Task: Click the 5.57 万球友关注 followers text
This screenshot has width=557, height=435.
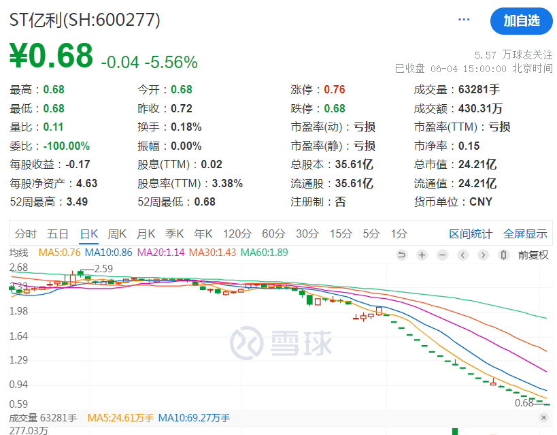Action: [x=513, y=54]
